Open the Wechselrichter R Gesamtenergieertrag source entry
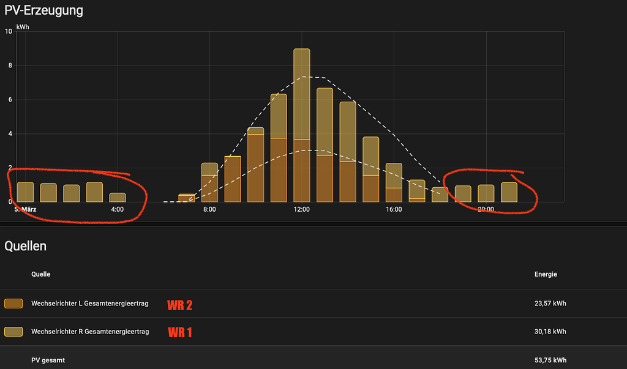This screenshot has height=369, width=627. [92, 331]
